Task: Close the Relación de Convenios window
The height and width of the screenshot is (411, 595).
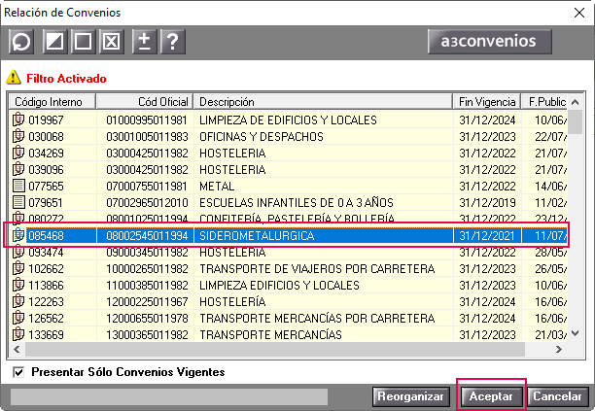Action: click(579, 13)
